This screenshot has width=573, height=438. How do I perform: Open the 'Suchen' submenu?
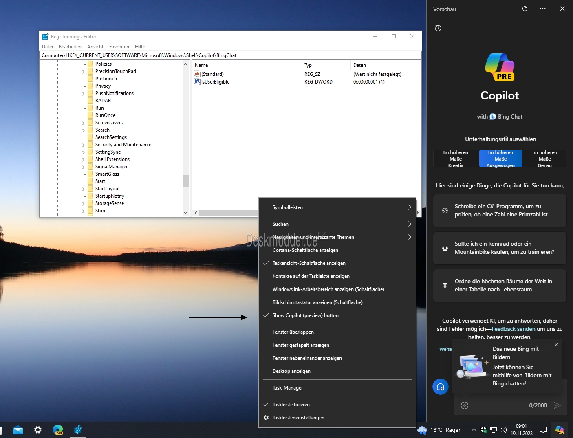pos(337,224)
